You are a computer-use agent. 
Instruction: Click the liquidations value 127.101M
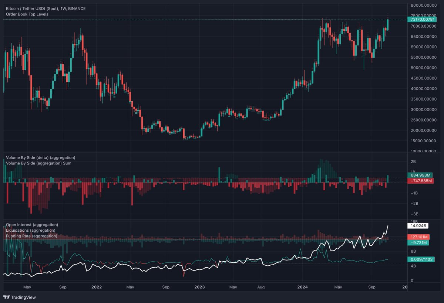[418, 237]
